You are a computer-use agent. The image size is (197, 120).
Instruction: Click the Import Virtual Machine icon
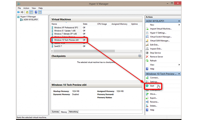(147, 29)
